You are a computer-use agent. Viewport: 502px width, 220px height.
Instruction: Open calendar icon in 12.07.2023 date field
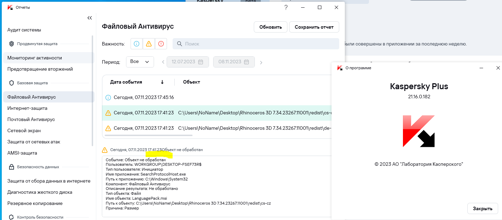[x=201, y=62]
